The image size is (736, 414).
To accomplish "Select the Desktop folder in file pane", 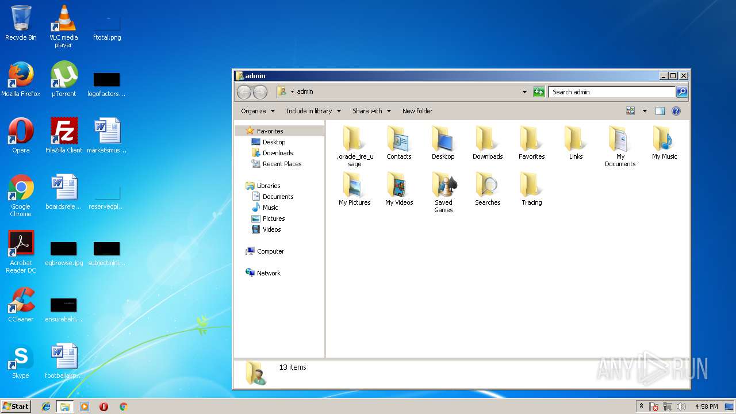I will [443, 143].
